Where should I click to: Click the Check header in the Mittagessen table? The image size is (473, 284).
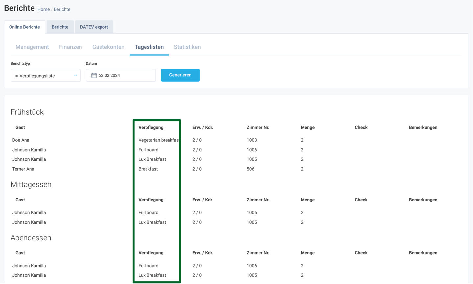[361, 200]
